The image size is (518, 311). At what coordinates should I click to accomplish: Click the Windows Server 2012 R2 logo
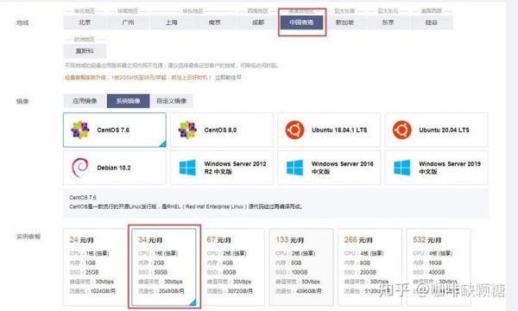tap(187, 168)
